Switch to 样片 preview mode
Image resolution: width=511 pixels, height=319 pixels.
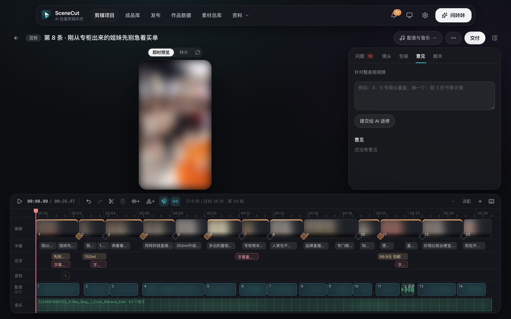184,52
